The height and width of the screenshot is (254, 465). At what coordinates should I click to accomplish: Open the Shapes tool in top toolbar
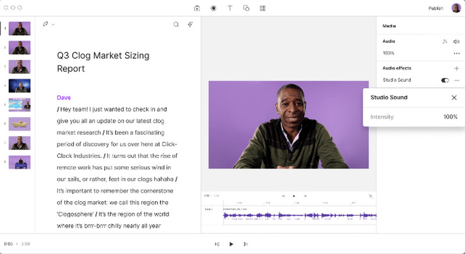(x=246, y=8)
